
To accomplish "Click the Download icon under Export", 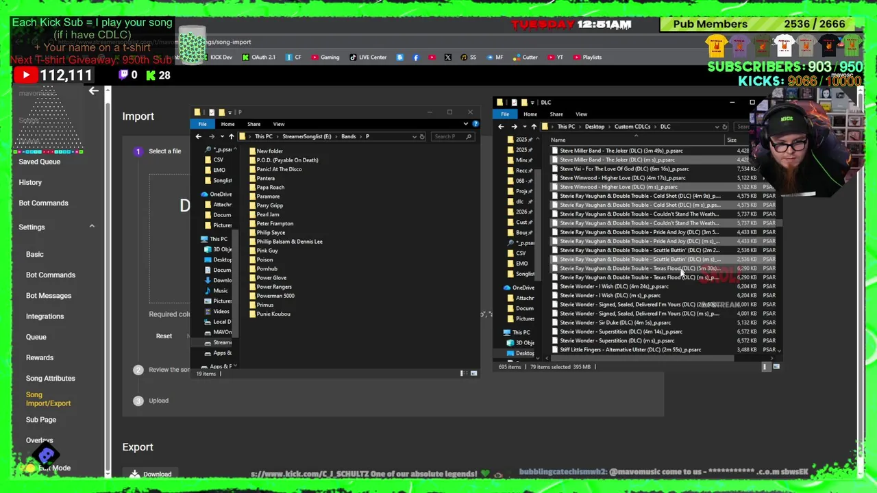I will (135, 474).
